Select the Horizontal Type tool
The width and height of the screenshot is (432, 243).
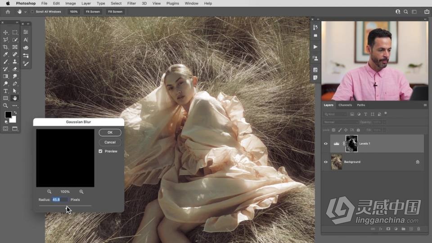click(5, 91)
